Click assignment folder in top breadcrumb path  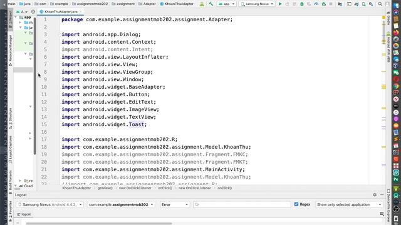coord(123,4)
